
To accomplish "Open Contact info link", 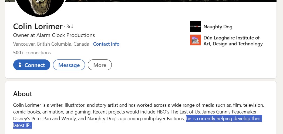I will click(x=106, y=44).
